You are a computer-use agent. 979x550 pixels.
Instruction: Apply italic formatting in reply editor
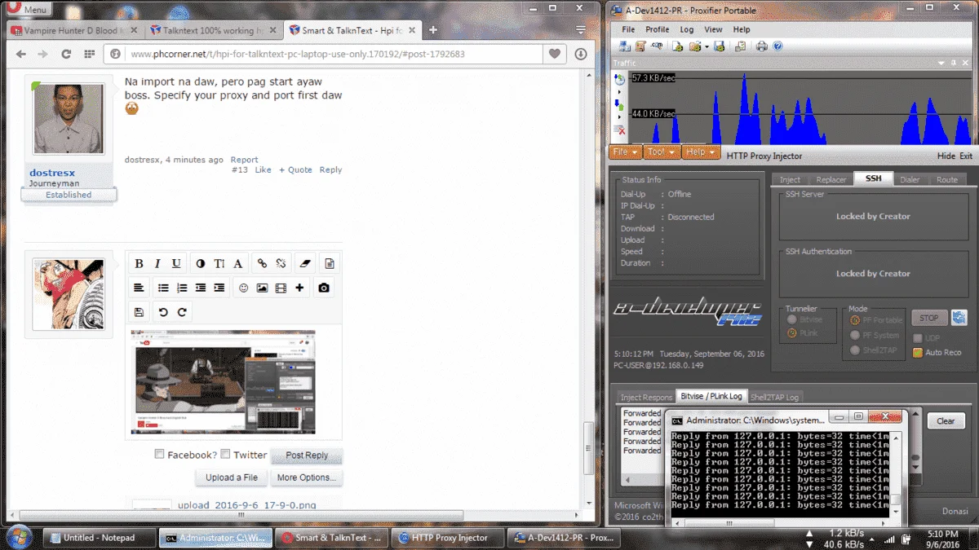tap(157, 264)
